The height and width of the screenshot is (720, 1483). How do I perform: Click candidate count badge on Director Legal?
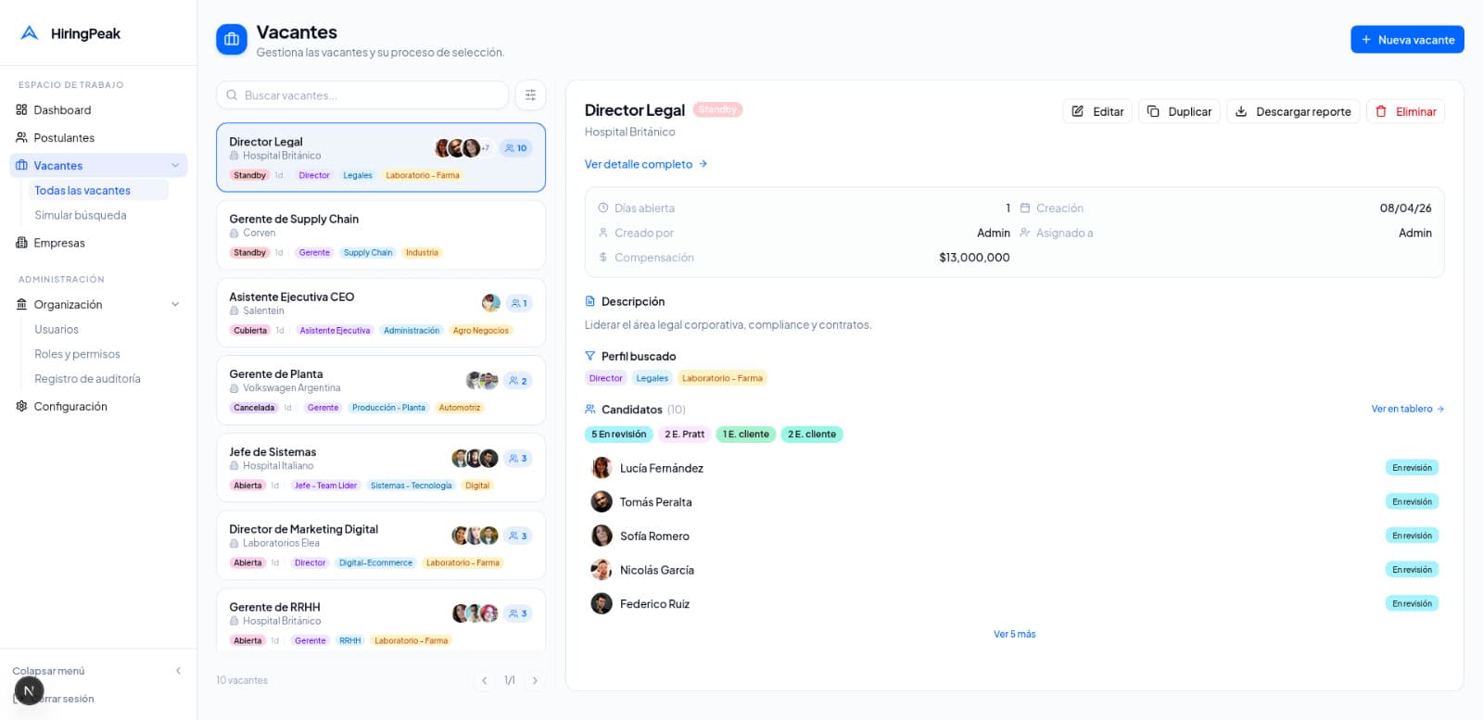pyautogui.click(x=516, y=148)
